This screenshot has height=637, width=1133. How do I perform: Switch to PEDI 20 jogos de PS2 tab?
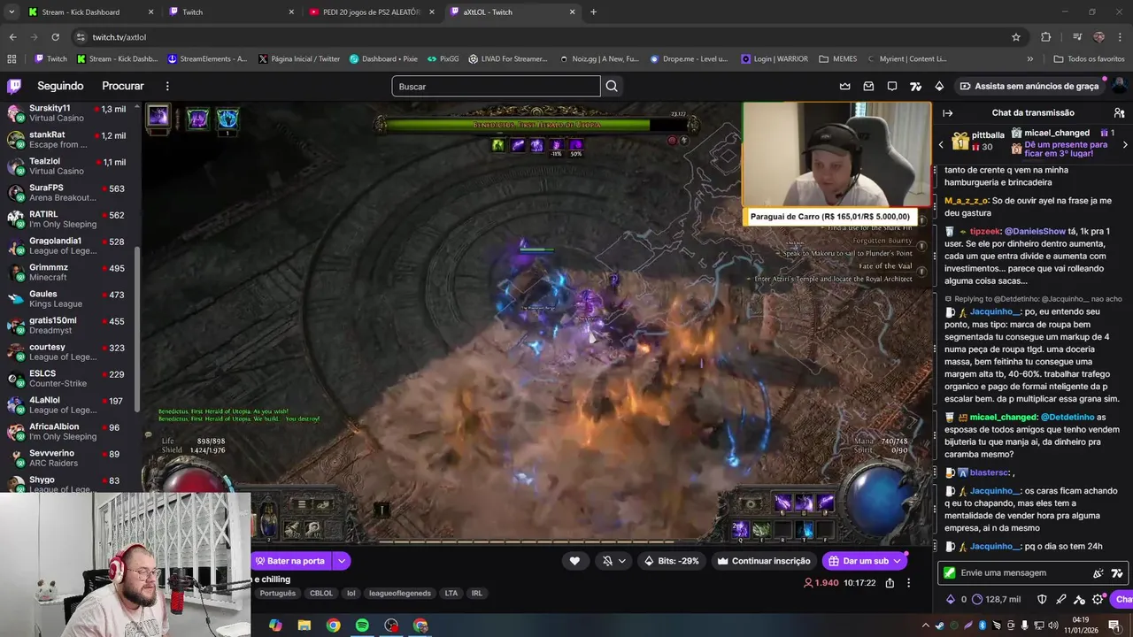(371, 12)
